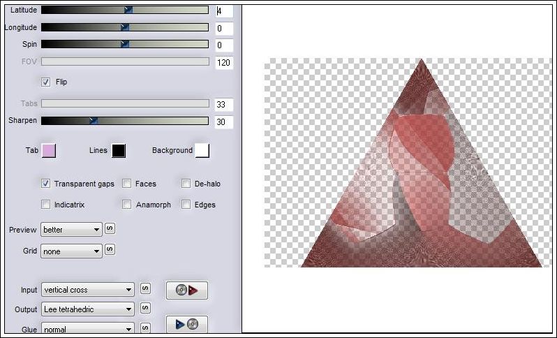Viewport: 557px width, 338px height.
Task: Open the Grid dropdown
Action: (x=71, y=251)
